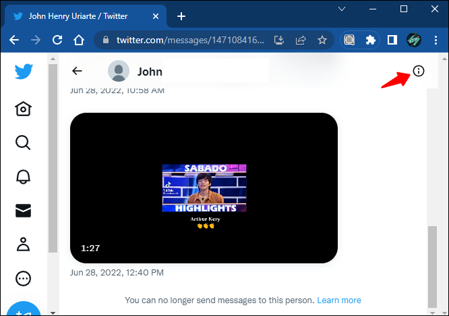The height and width of the screenshot is (316, 449).
Task: Minimize the browser window
Action: (x=373, y=9)
